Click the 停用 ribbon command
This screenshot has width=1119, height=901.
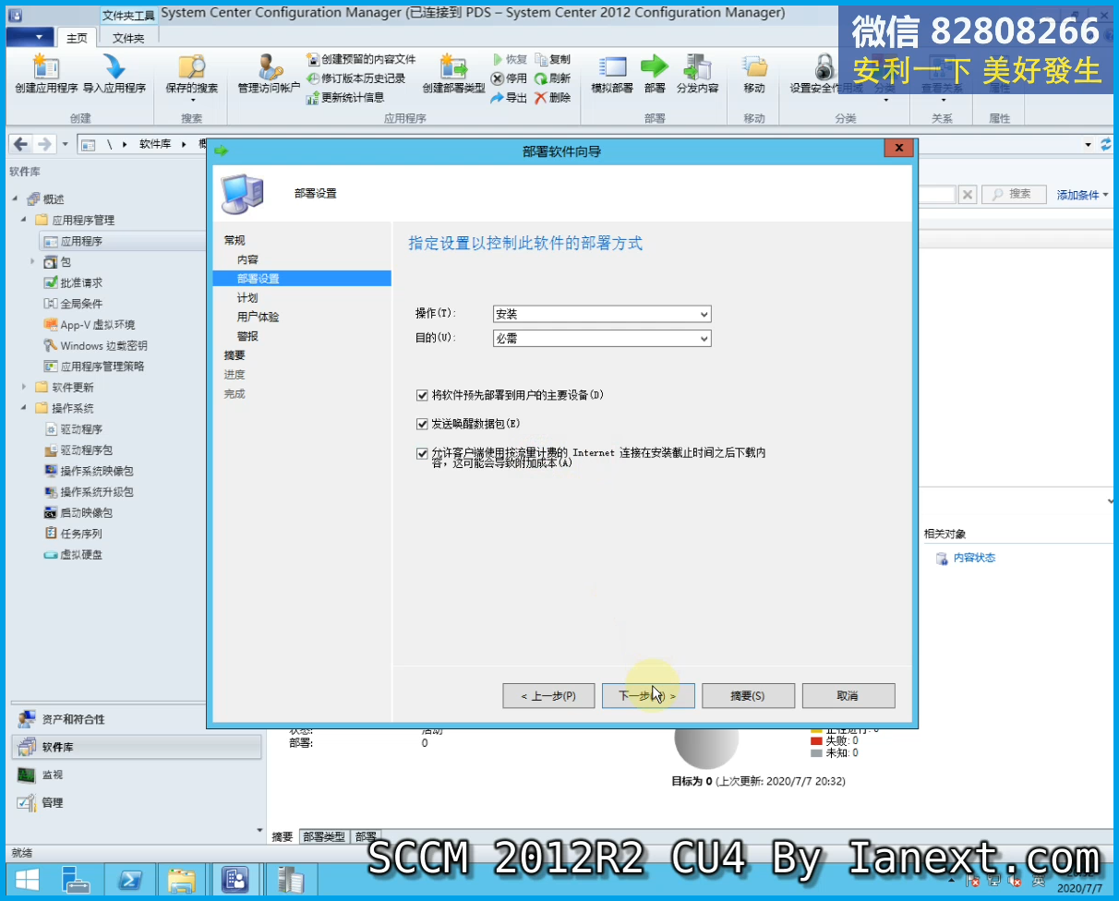[x=510, y=78]
